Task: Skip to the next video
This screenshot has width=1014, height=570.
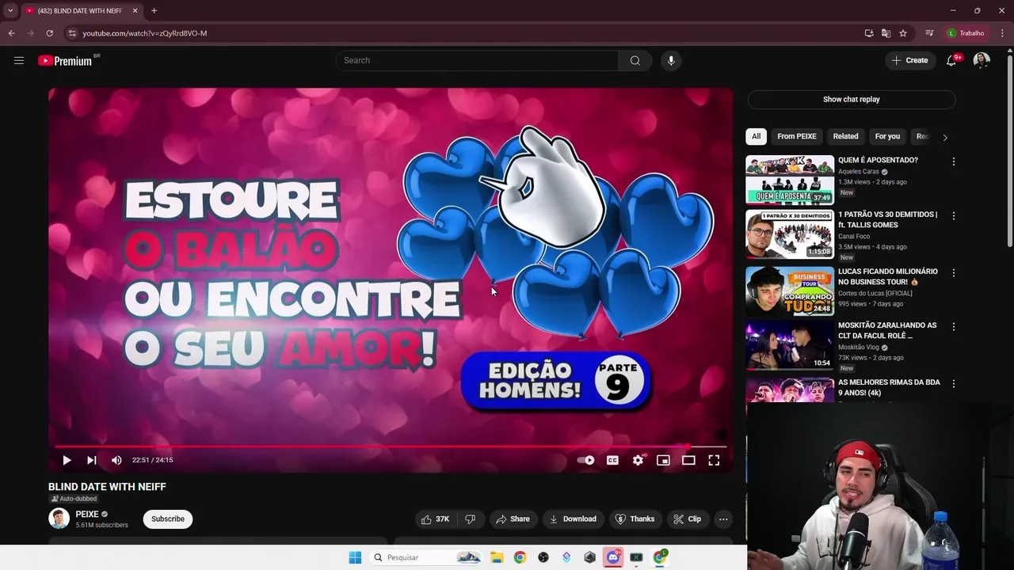Action: (x=92, y=460)
